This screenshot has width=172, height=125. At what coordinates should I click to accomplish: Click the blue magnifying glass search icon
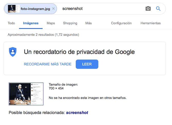point(158,9)
